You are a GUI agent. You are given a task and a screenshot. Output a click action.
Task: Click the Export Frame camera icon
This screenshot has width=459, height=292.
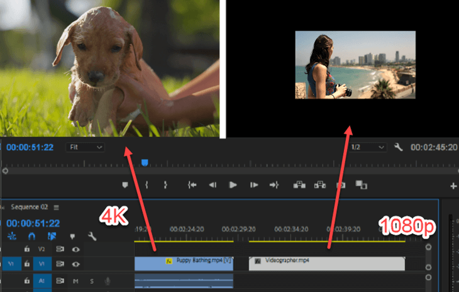click(x=341, y=185)
